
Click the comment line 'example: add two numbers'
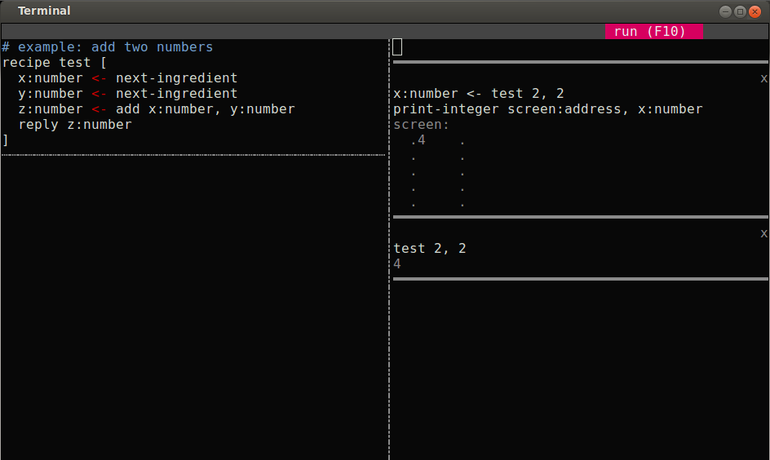pyautogui.click(x=108, y=47)
